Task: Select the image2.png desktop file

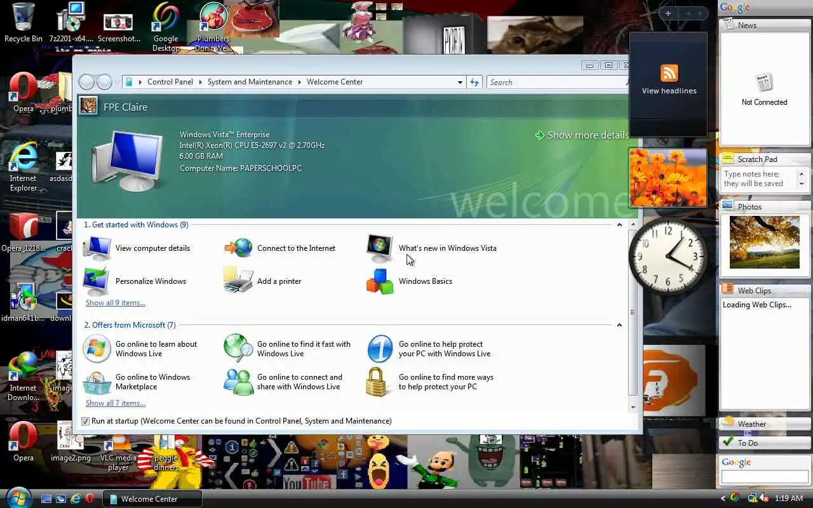Action: (71, 442)
